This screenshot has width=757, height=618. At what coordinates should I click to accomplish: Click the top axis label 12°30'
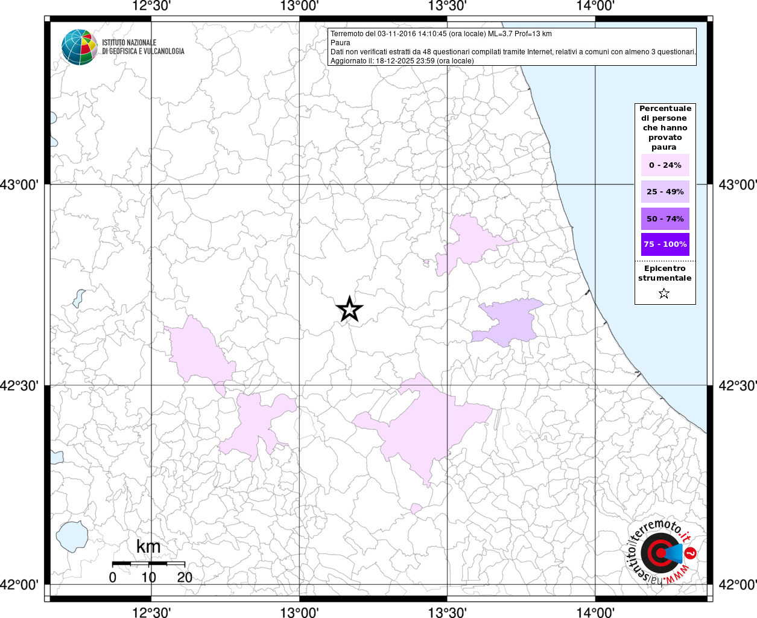(151, 6)
